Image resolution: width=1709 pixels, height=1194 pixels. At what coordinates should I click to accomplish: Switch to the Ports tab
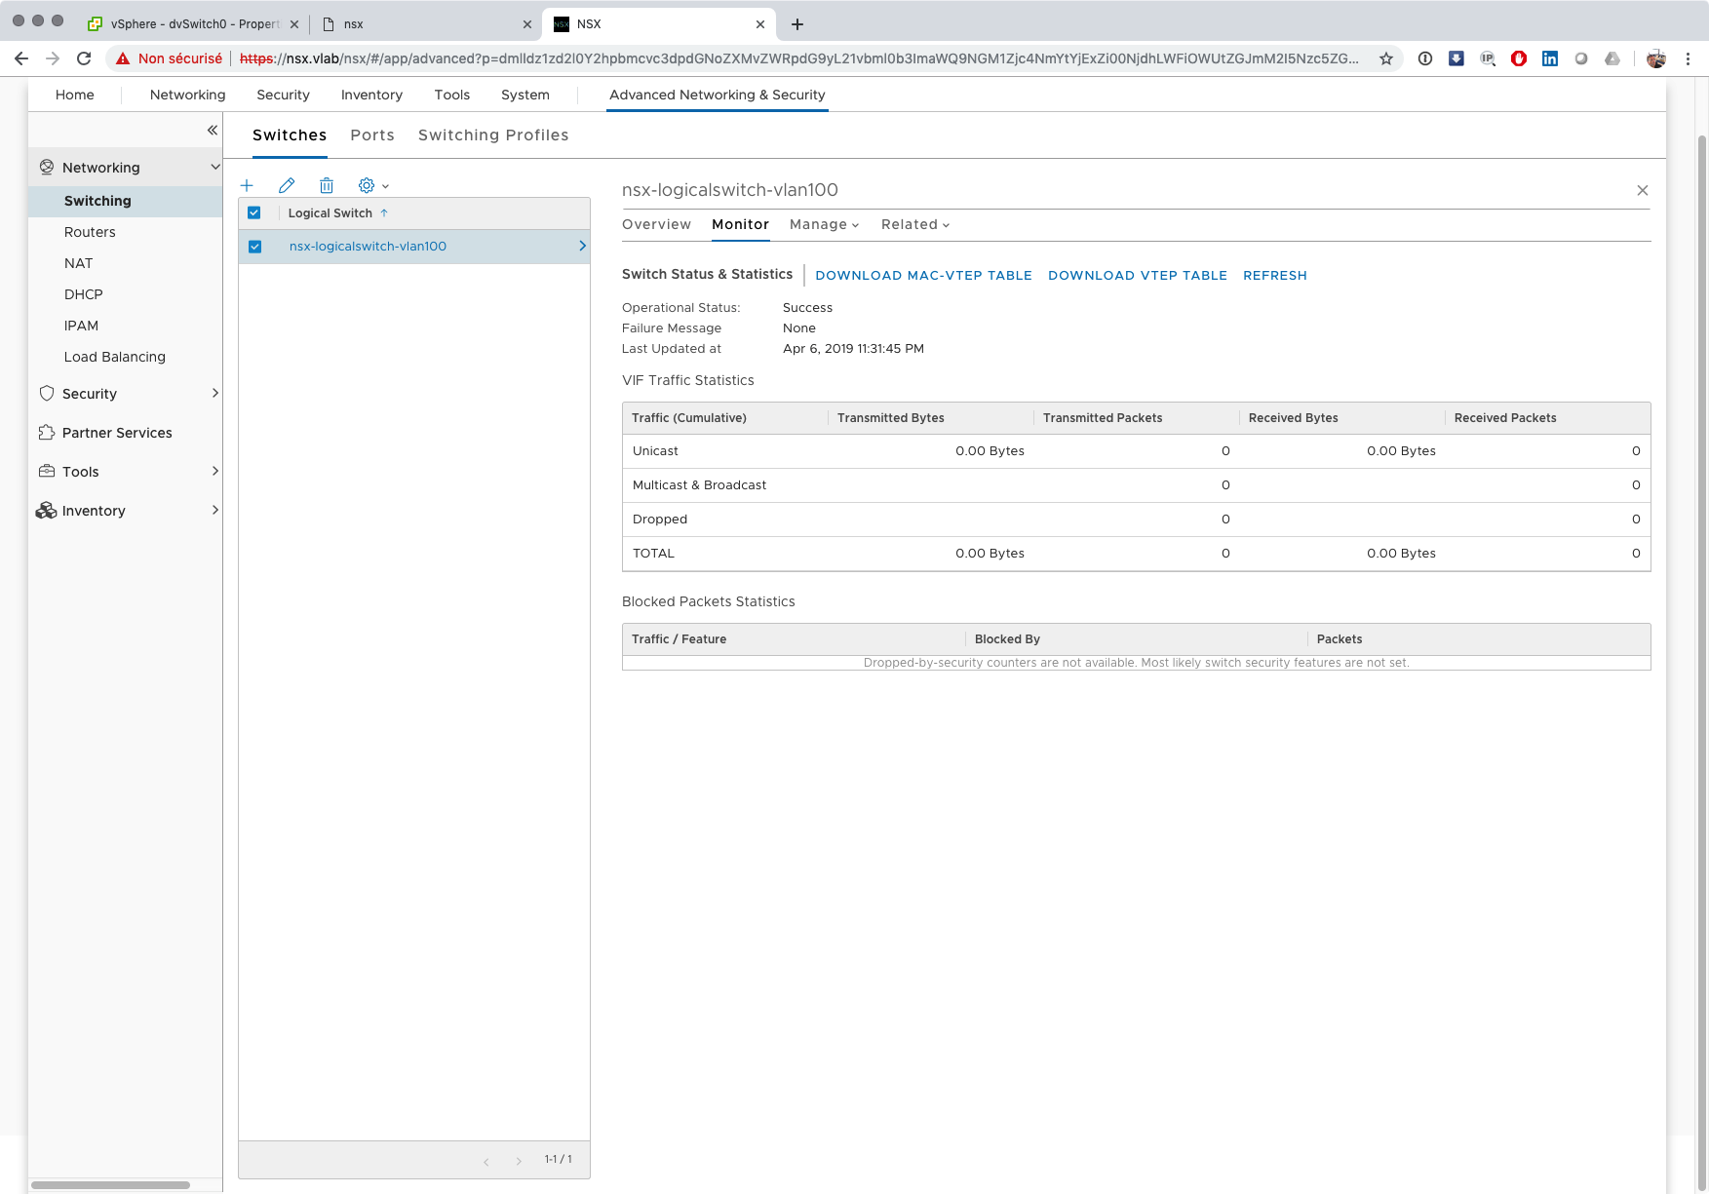click(x=372, y=135)
